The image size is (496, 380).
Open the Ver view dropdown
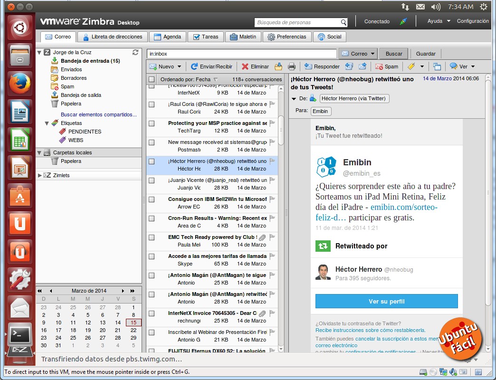(x=473, y=66)
